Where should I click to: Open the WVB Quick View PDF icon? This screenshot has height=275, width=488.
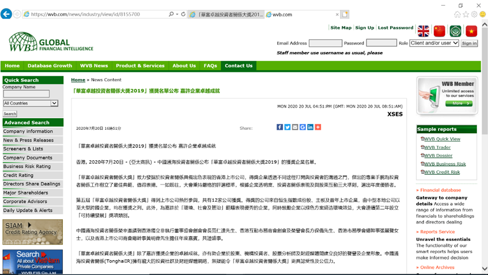(422, 138)
